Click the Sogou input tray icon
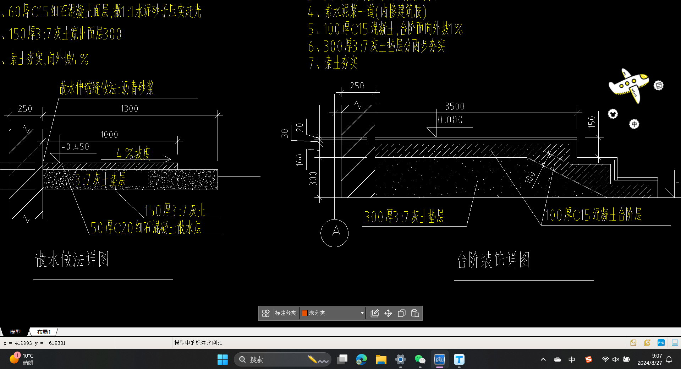The width and height of the screenshot is (681, 369). click(589, 359)
